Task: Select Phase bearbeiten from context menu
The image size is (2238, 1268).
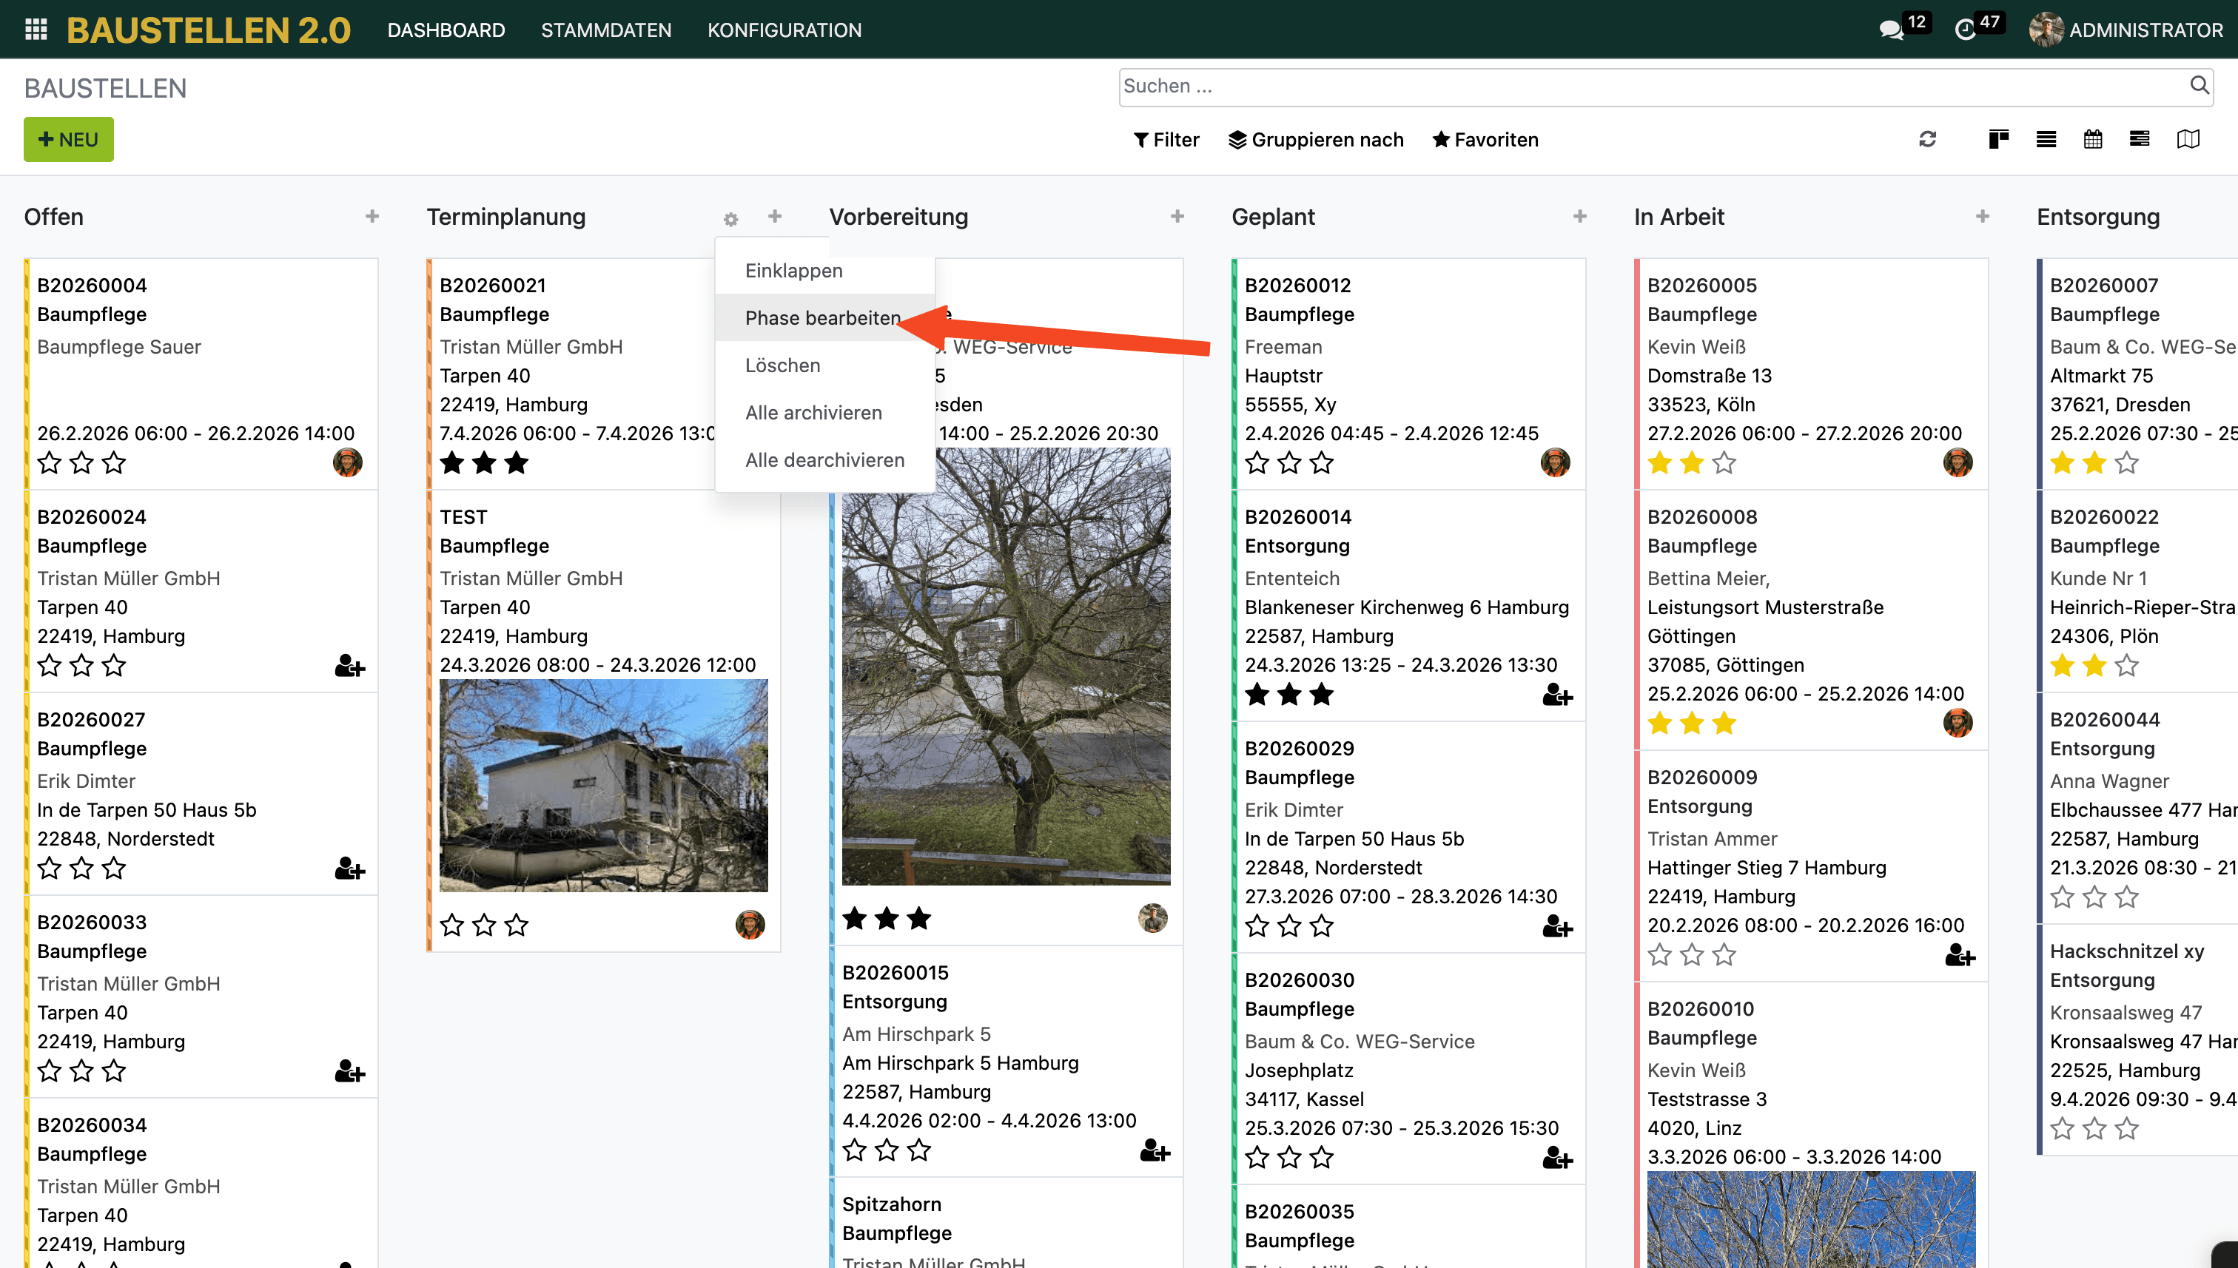Action: pos(822,318)
